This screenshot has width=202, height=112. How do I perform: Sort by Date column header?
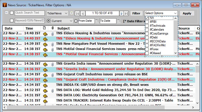tap(9, 28)
